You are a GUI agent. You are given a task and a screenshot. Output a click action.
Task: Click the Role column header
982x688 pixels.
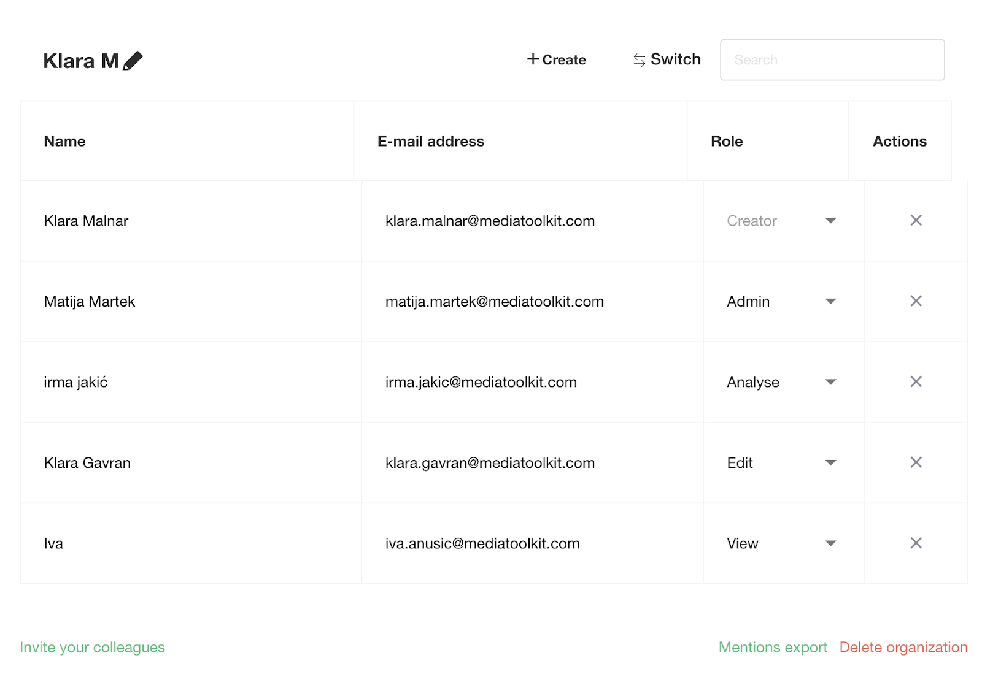pos(727,142)
